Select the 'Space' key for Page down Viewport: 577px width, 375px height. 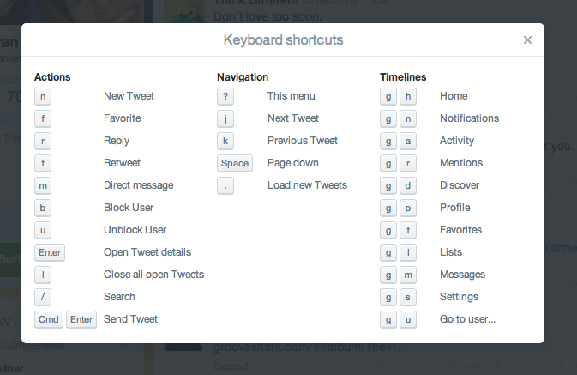click(235, 163)
